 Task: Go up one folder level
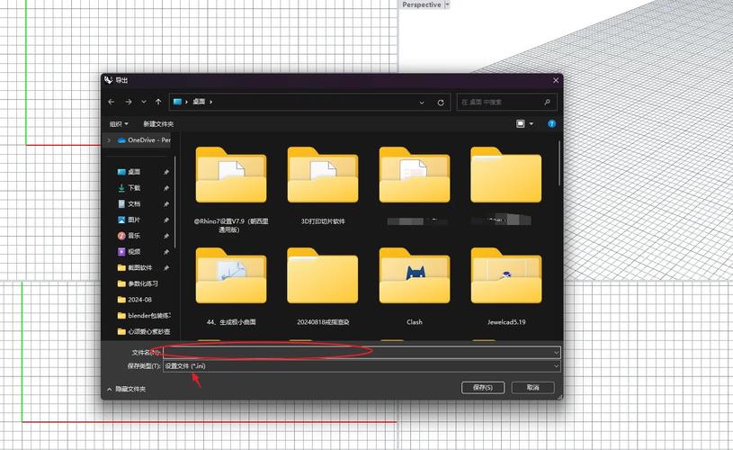pos(158,103)
